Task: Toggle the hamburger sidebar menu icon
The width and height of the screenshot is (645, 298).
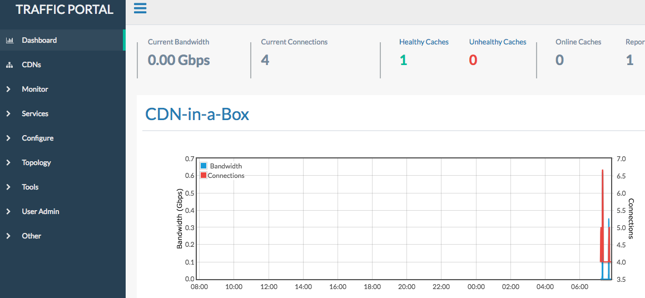Action: click(140, 8)
